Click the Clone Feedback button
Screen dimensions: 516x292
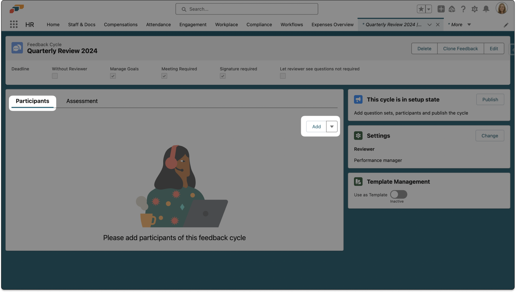tap(460, 49)
